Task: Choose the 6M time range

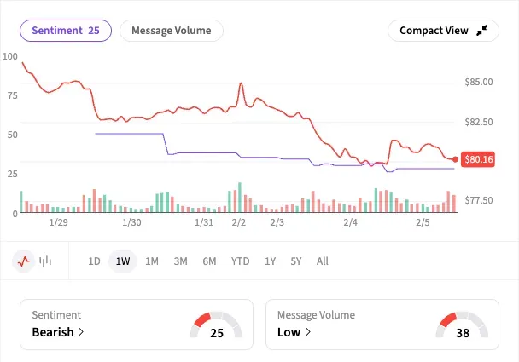Action: 209,261
